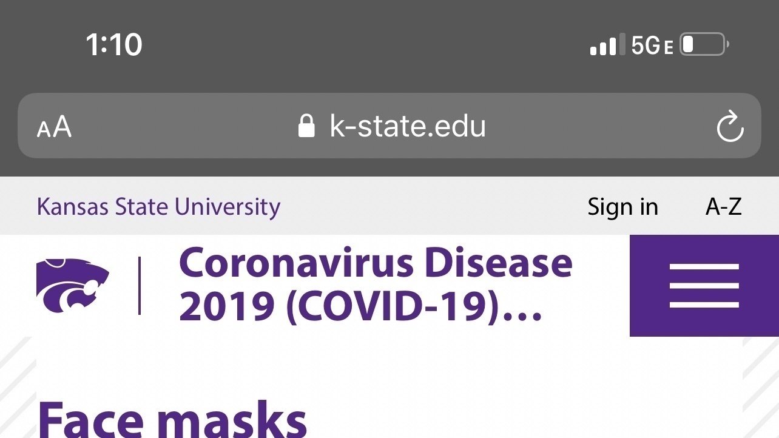This screenshot has height=438, width=779.
Task: Tap the Coronavirus Disease 2019 page title
Action: tap(374, 285)
